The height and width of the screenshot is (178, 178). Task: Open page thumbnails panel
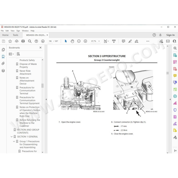click(x=3, y=50)
